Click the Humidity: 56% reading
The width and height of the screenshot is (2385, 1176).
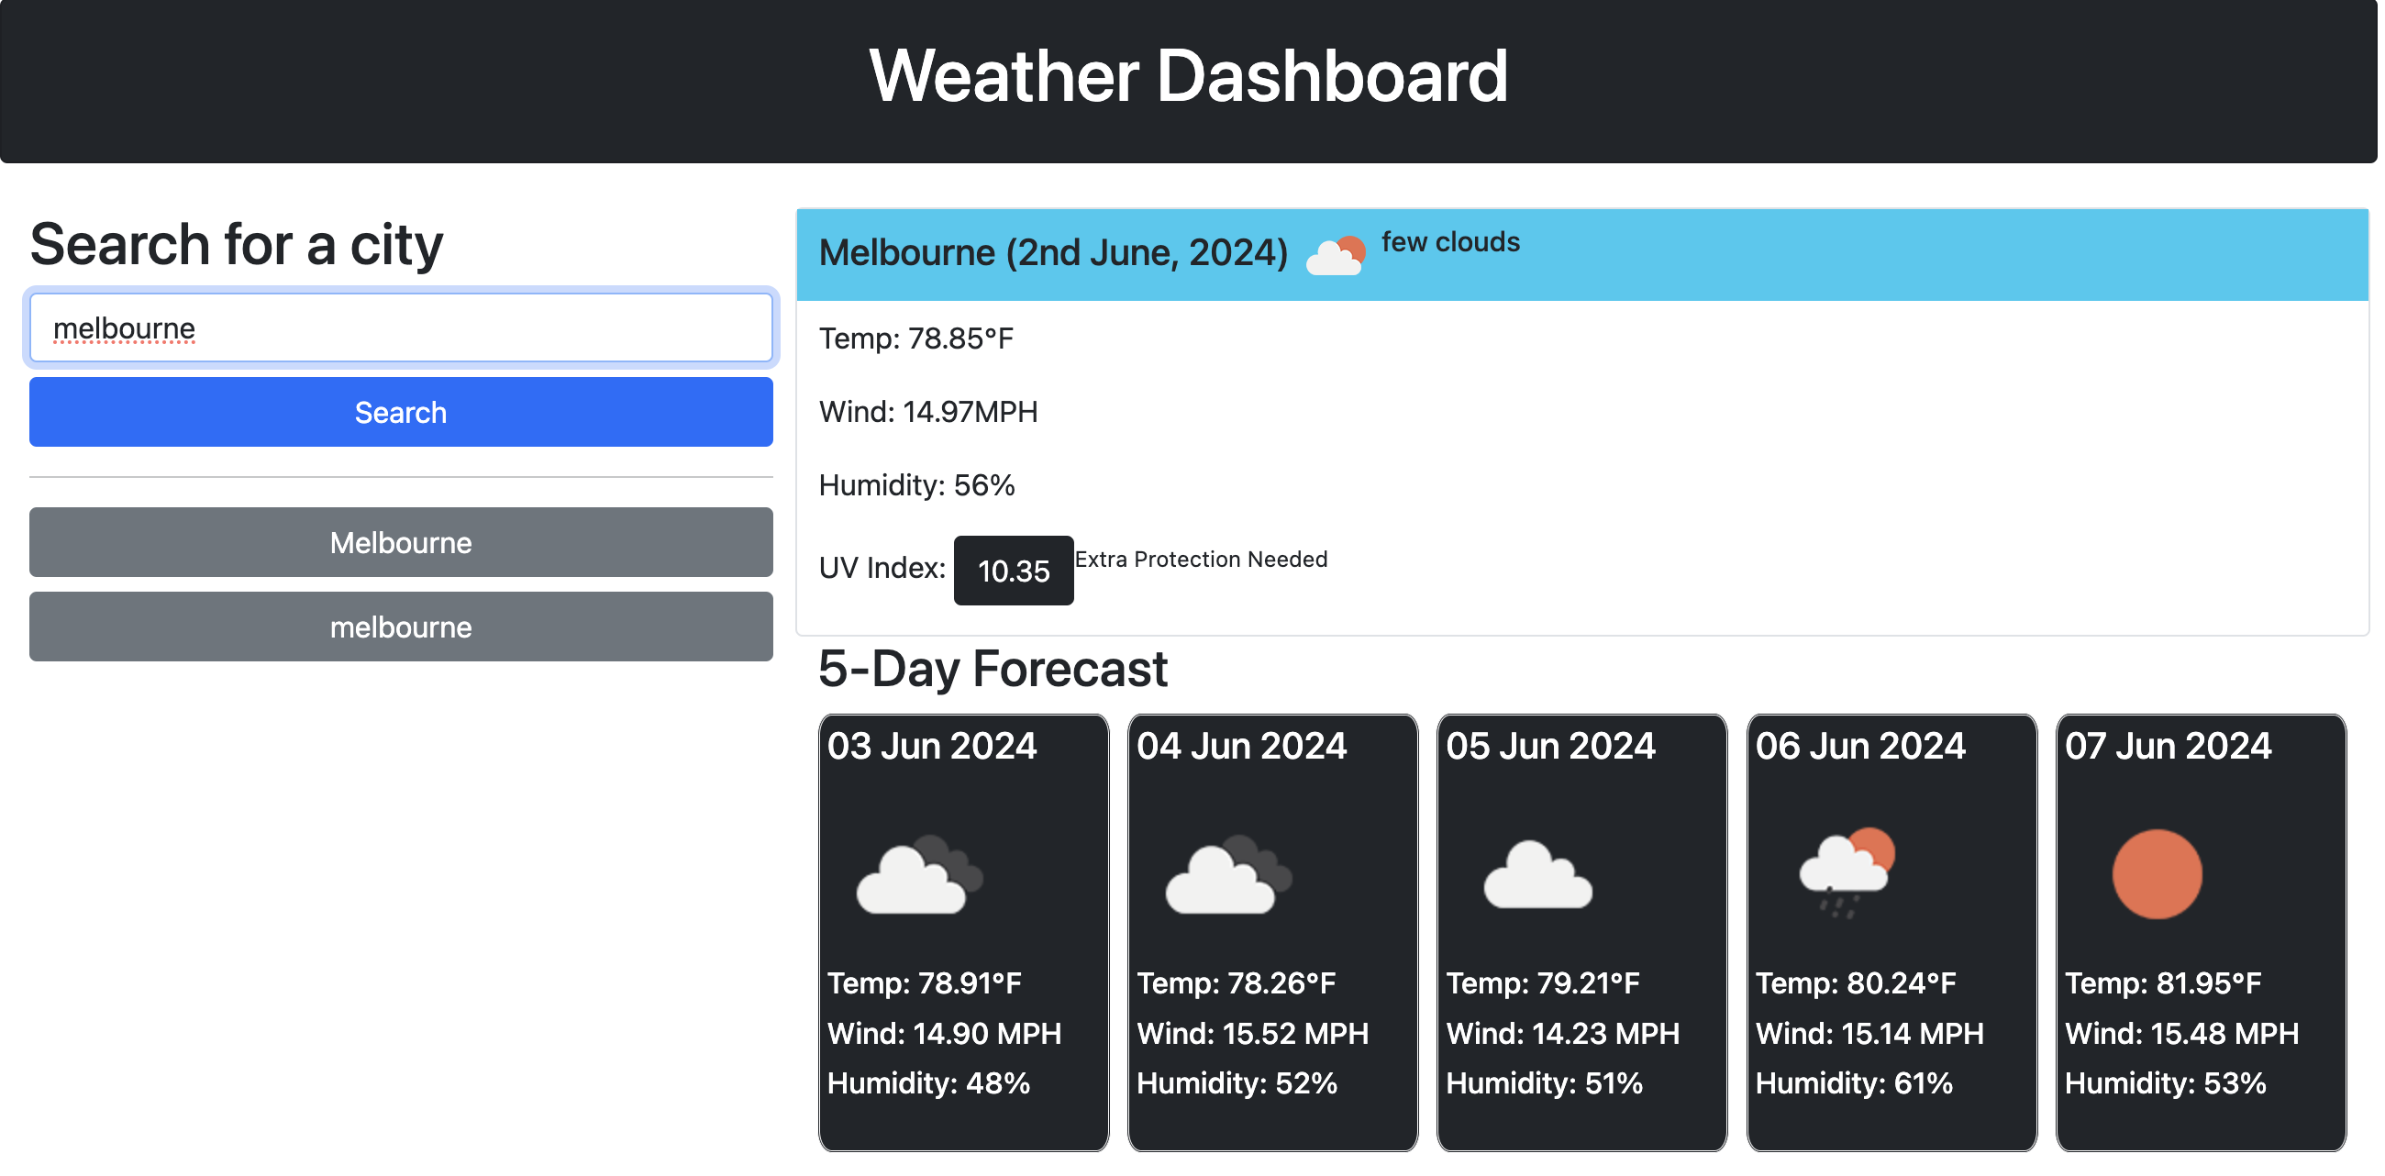coord(916,483)
